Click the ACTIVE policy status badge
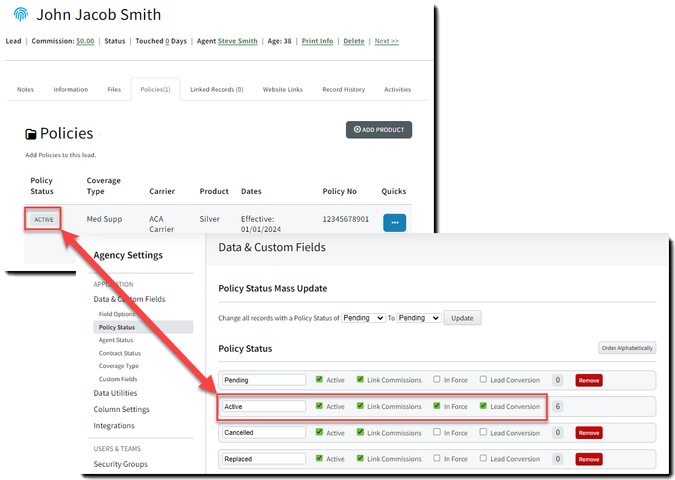 coord(44,219)
